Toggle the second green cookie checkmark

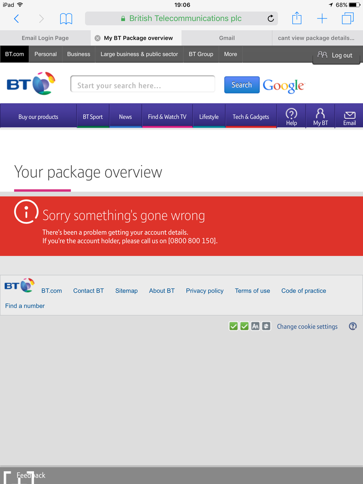(x=244, y=326)
